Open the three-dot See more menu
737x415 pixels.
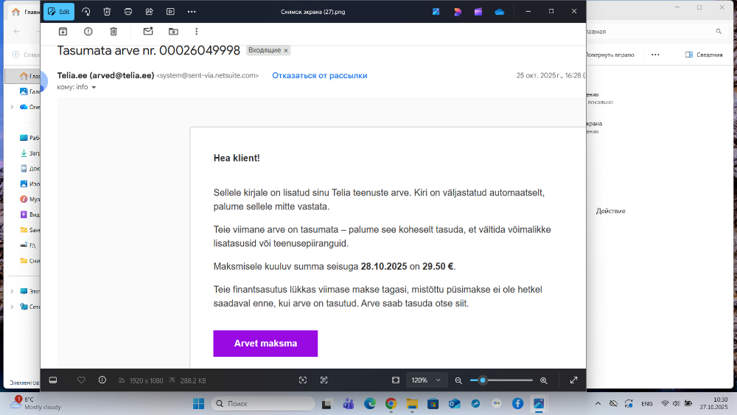(x=192, y=12)
